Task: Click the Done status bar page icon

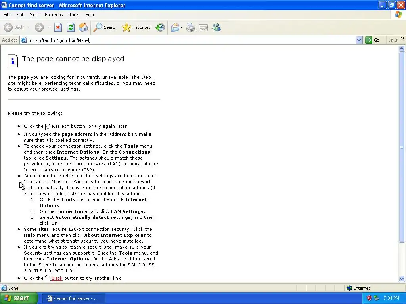Action: click(4, 288)
